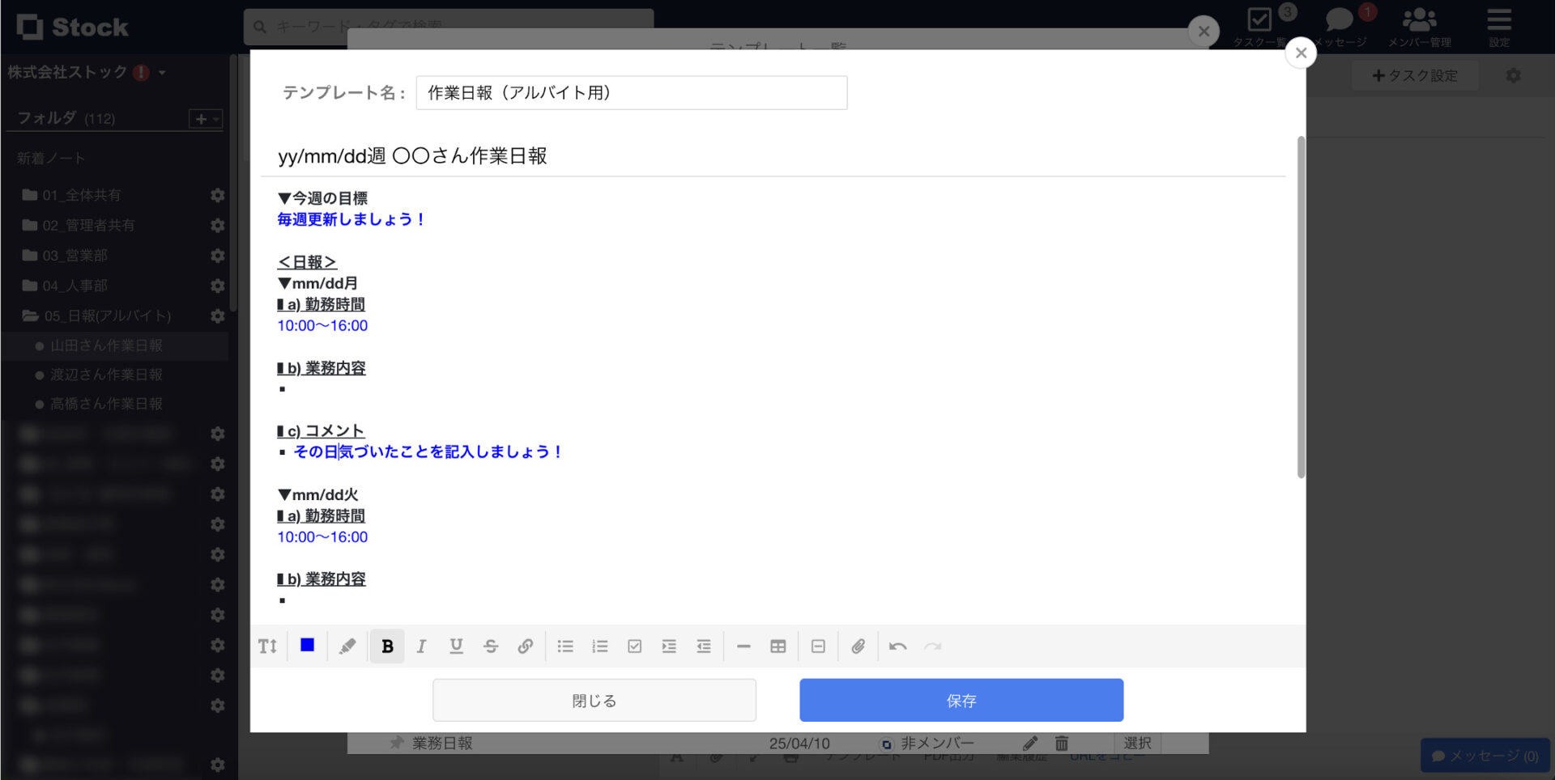Image resolution: width=1555 pixels, height=780 pixels.
Task: Click the 選択 button for 業務日報
Action: tap(1137, 743)
